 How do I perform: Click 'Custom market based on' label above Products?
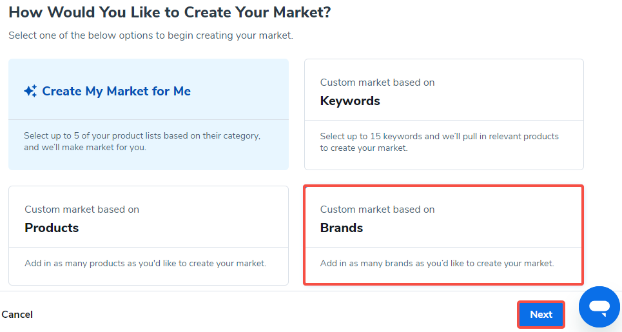point(82,210)
